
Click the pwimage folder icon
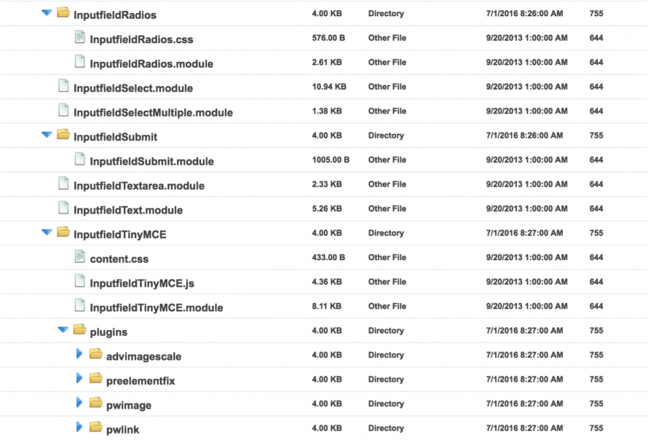(x=96, y=404)
